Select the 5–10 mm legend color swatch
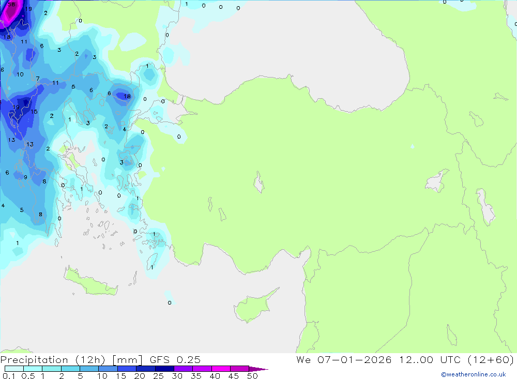Viewport: 517px width, 379px height. (89, 369)
